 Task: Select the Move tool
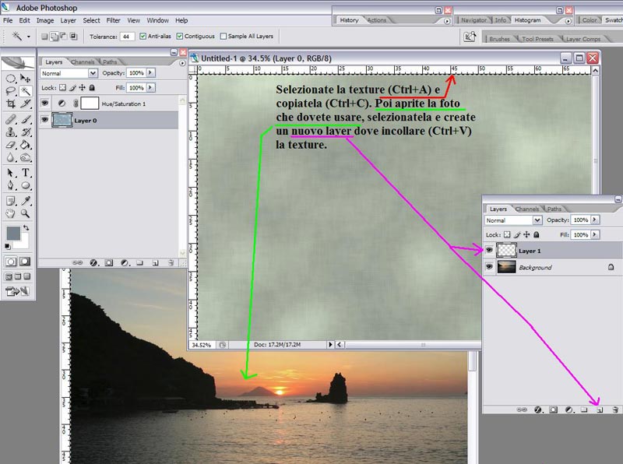26,79
